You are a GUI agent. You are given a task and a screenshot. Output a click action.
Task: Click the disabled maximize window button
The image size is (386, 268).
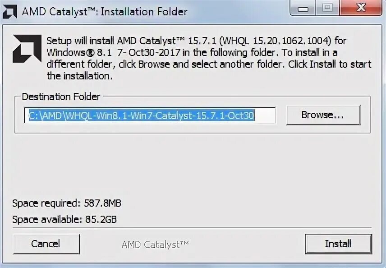point(327,8)
